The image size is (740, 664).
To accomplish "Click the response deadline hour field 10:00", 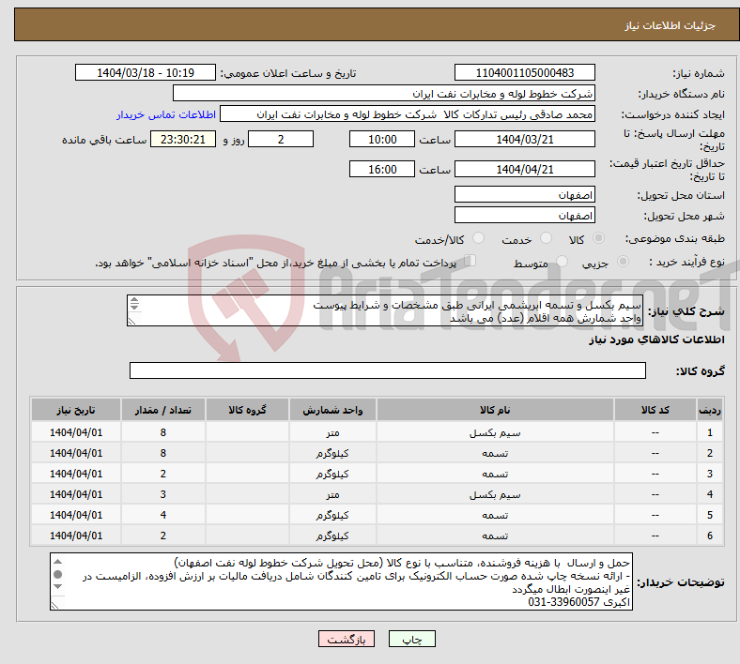I will pos(382,140).
